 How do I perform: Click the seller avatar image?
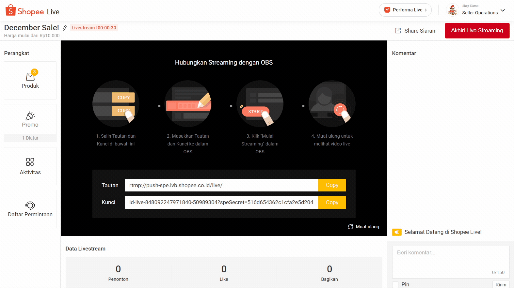(452, 10)
